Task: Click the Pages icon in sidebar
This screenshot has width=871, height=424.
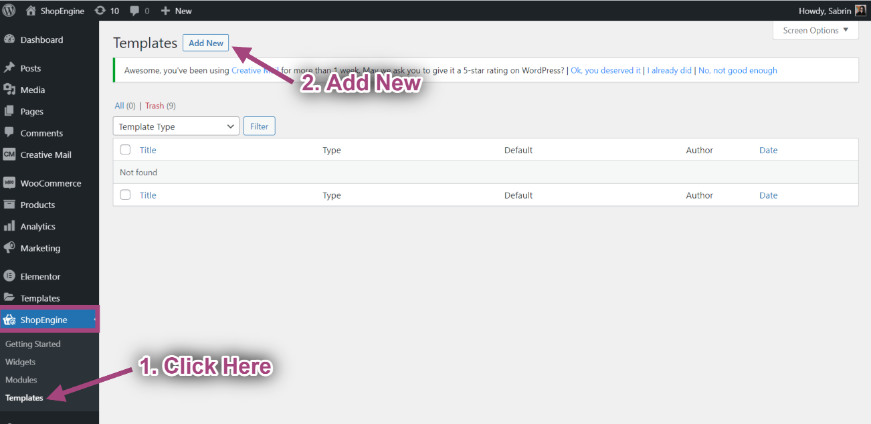Action: [9, 112]
